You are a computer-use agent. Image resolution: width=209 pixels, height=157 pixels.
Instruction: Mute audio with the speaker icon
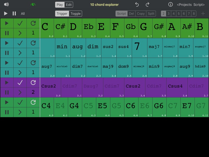pyautogui.click(x=6, y=4)
